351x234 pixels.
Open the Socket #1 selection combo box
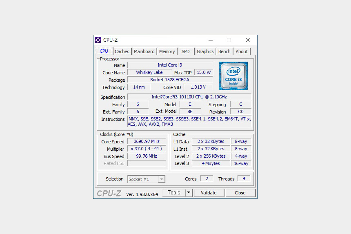pos(147,179)
